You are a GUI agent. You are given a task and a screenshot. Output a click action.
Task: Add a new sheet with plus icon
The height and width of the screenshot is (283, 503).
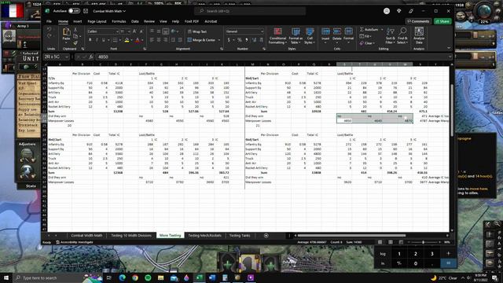click(266, 236)
